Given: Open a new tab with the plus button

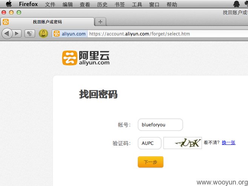Looking at the screenshot, I should 100,22.
